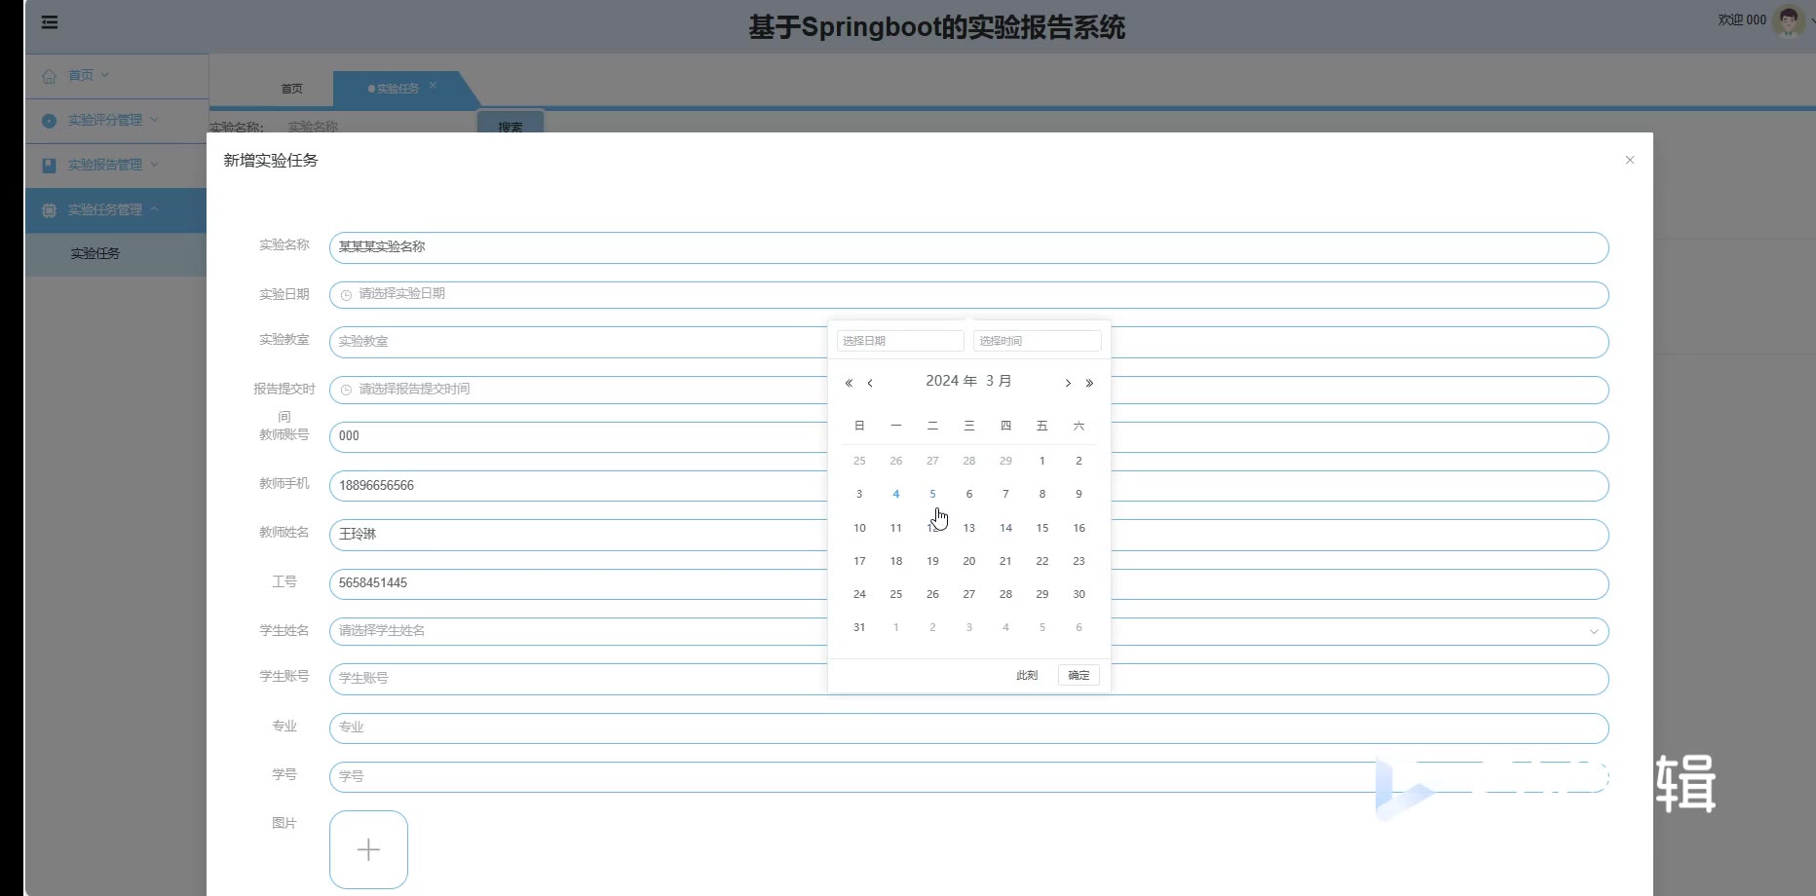
Task: Go to the previous year in the calendar
Action: coord(849,383)
